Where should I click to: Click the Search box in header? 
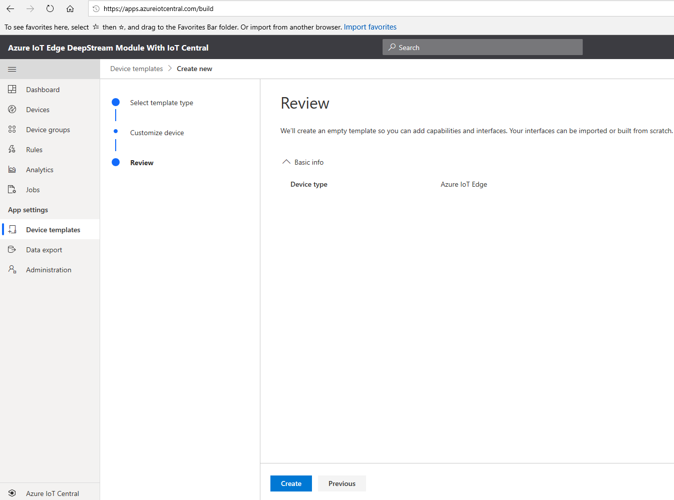[x=482, y=47]
